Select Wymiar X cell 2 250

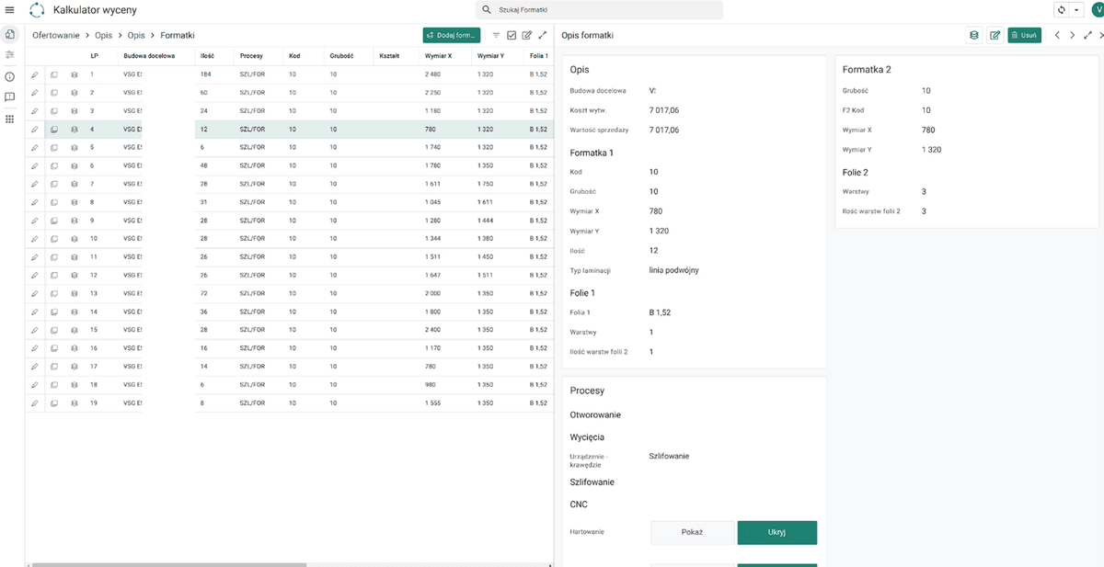(432, 93)
